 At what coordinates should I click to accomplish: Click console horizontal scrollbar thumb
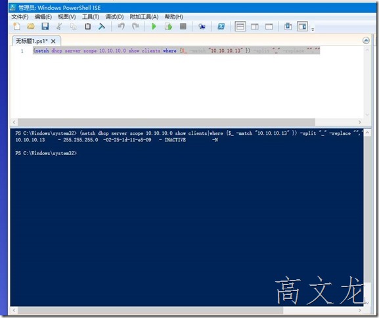[x=150, y=310]
